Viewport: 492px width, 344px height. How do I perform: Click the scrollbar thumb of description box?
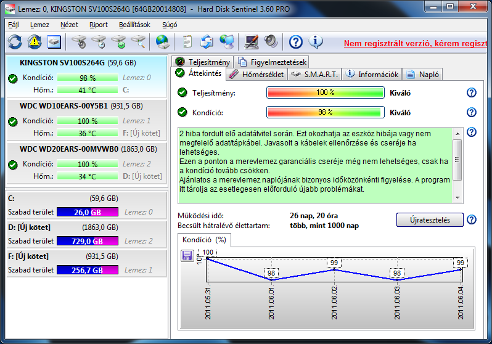pyautogui.click(x=457, y=160)
